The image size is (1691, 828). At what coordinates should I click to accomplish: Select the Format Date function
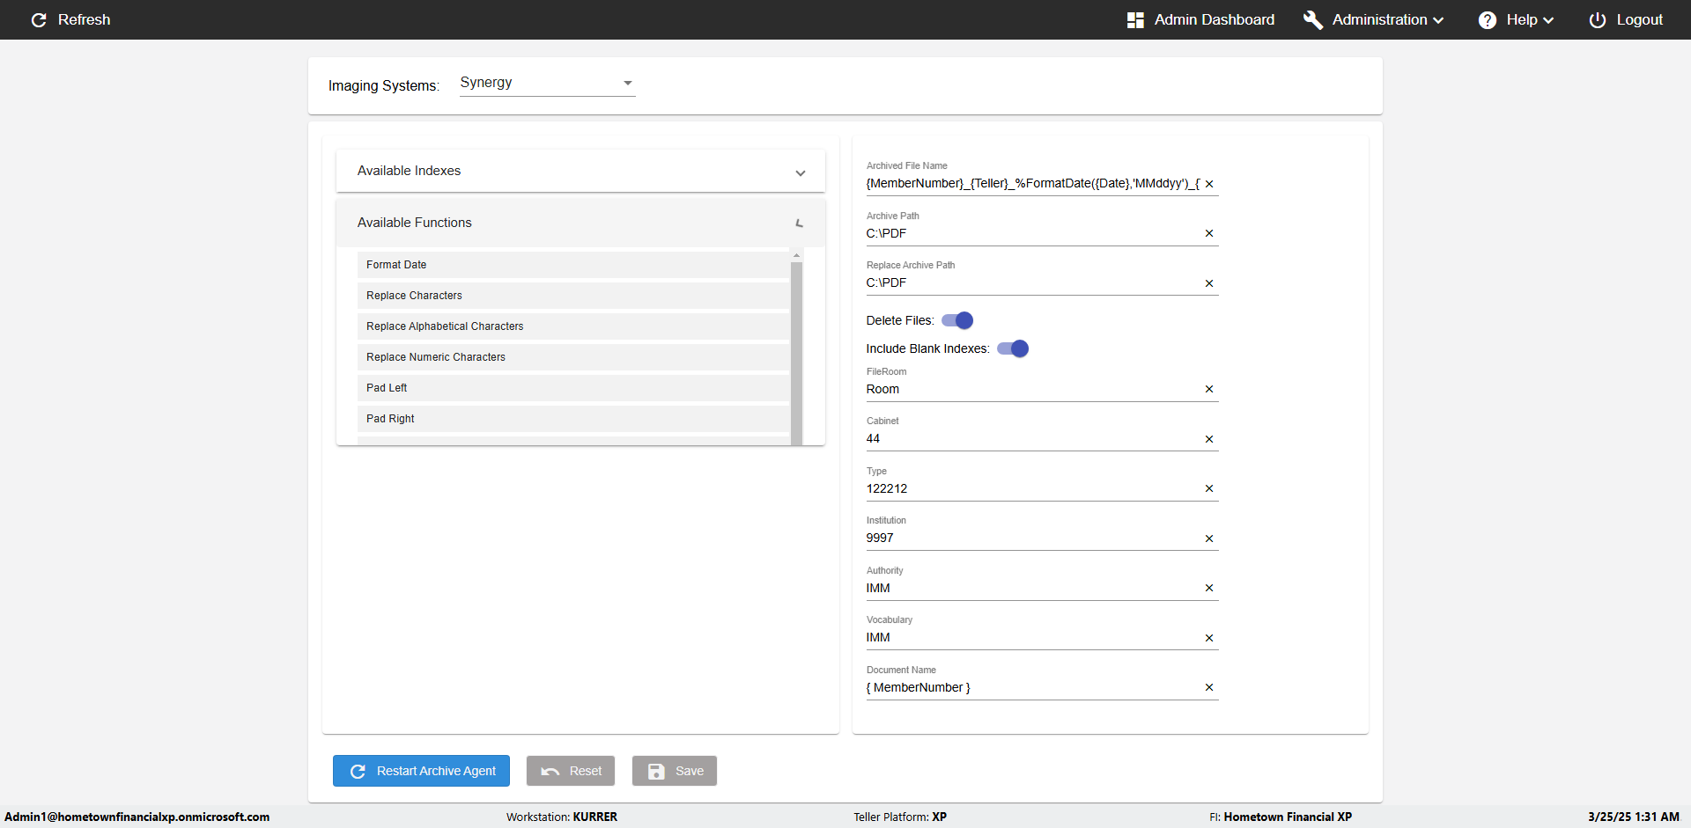coord(396,265)
